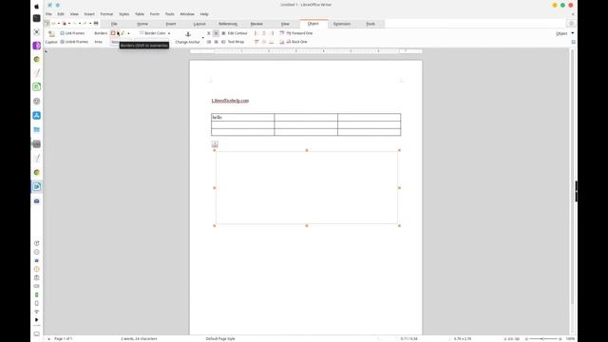Open the Insert menu
The image size is (608, 342).
(89, 14)
